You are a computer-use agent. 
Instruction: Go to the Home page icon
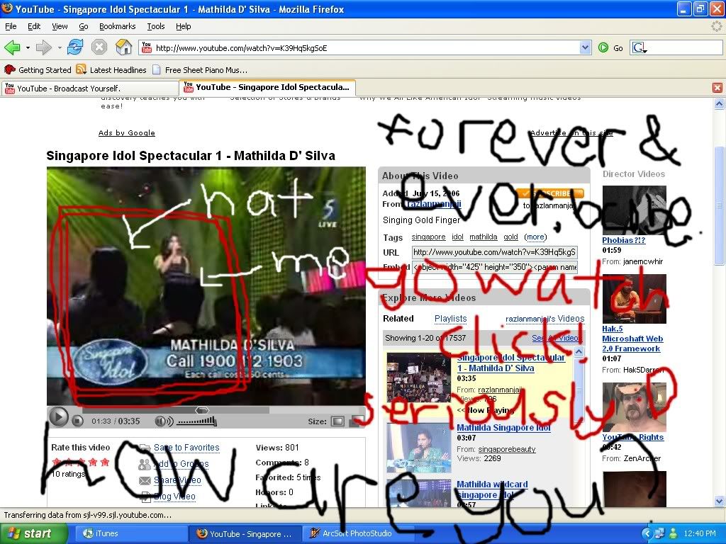pos(123,47)
